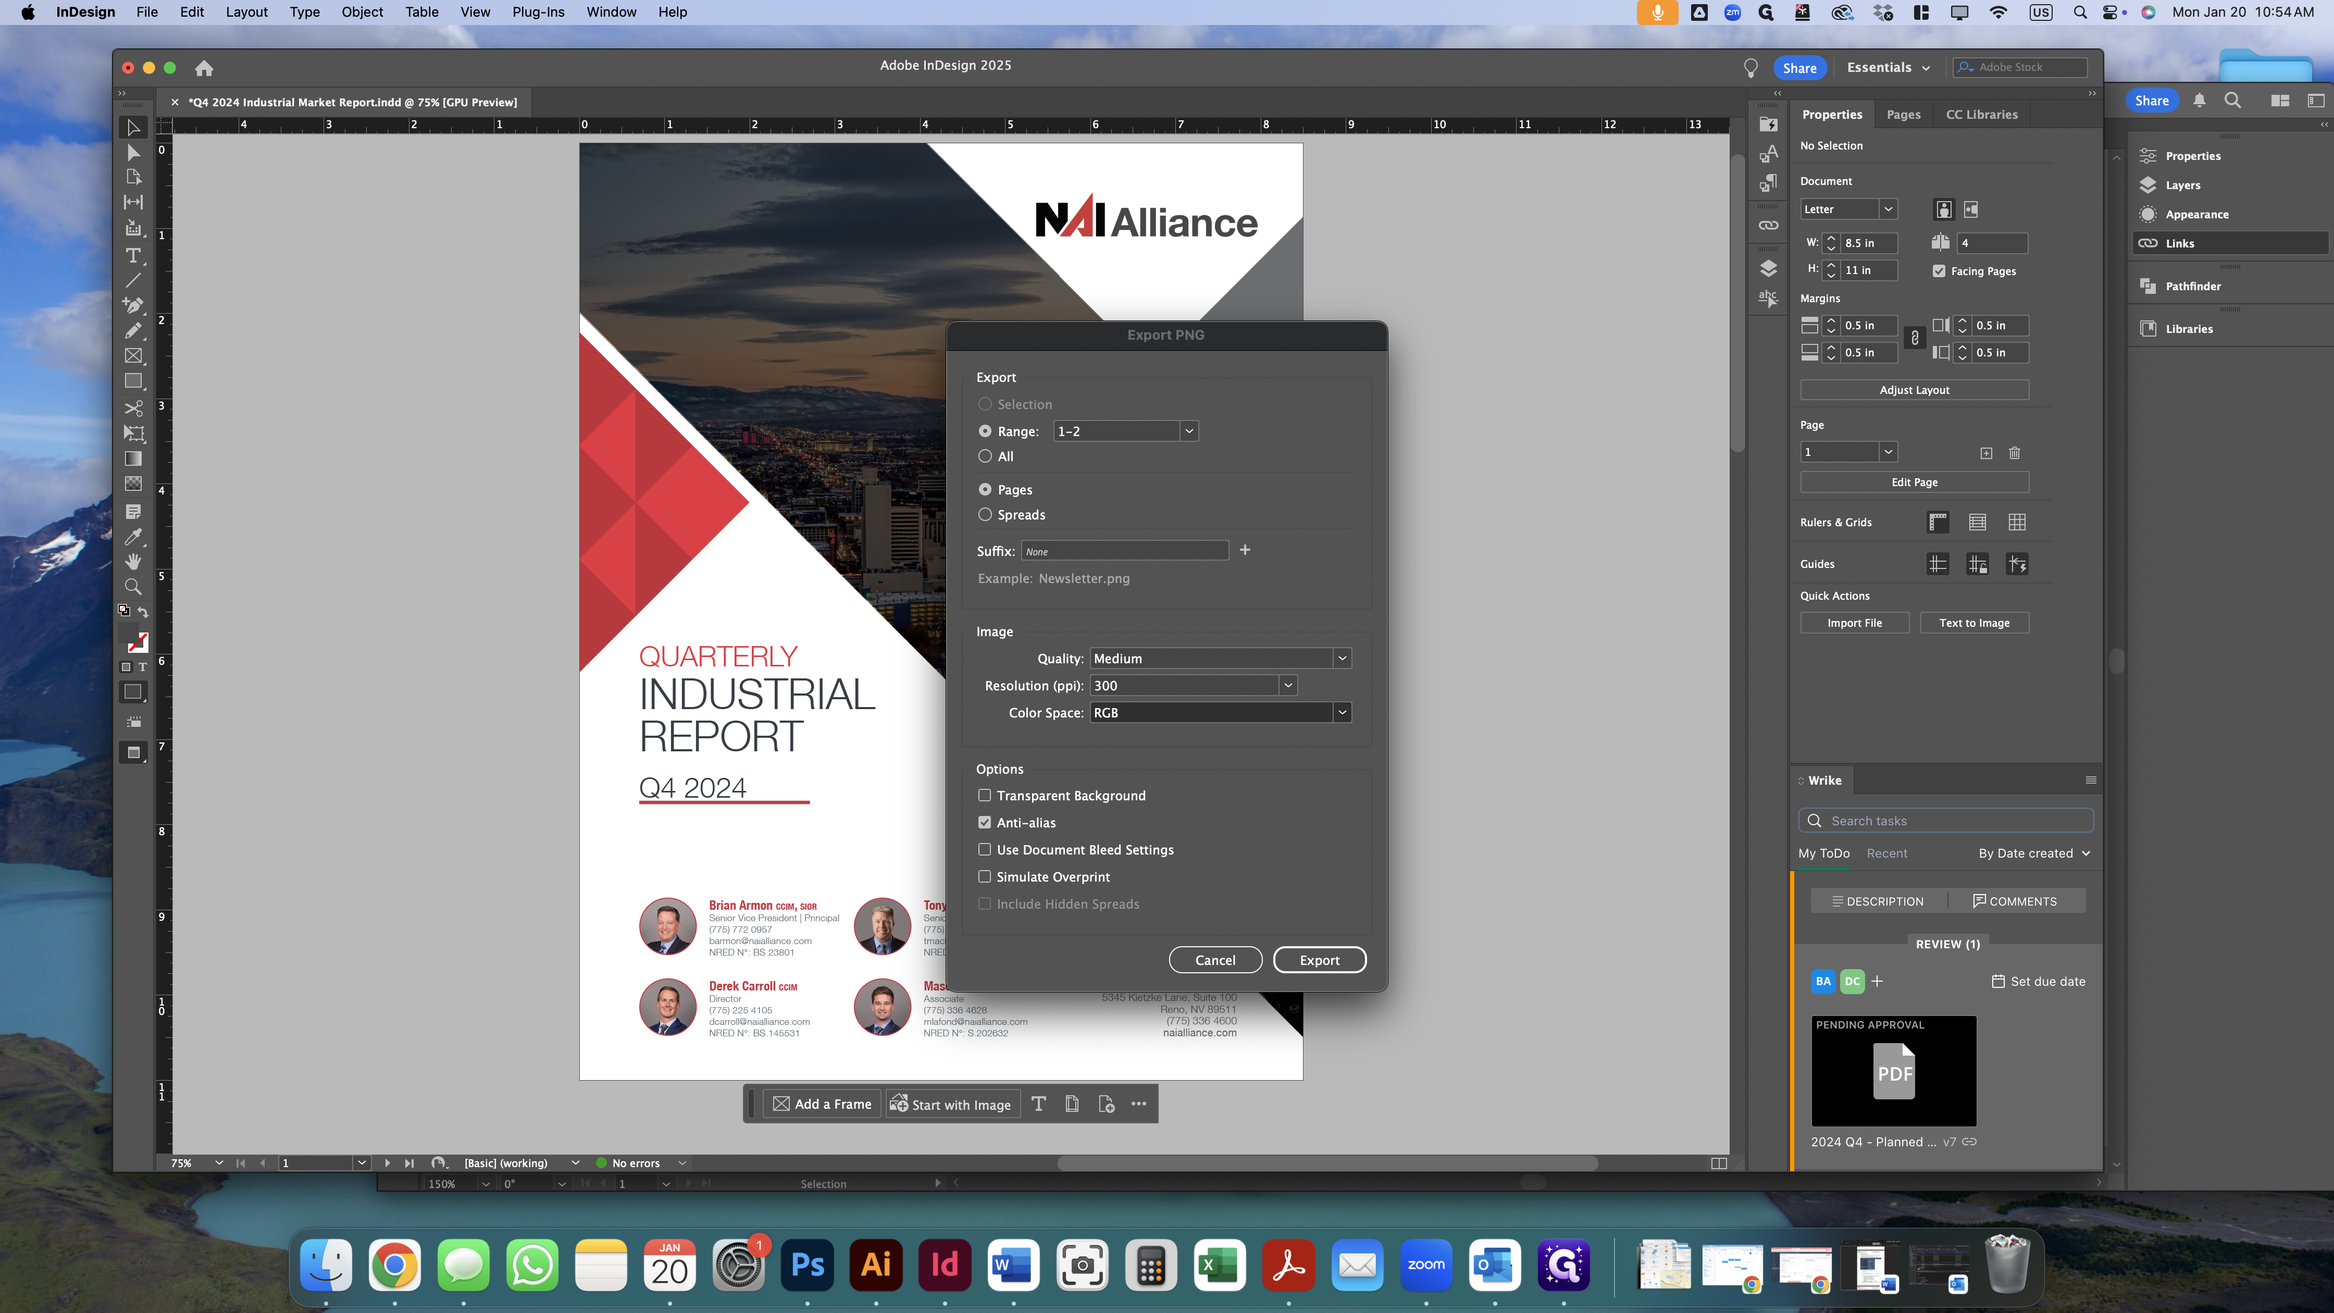The height and width of the screenshot is (1313, 2334).
Task: Open the Color Space dropdown
Action: pos(1221,713)
